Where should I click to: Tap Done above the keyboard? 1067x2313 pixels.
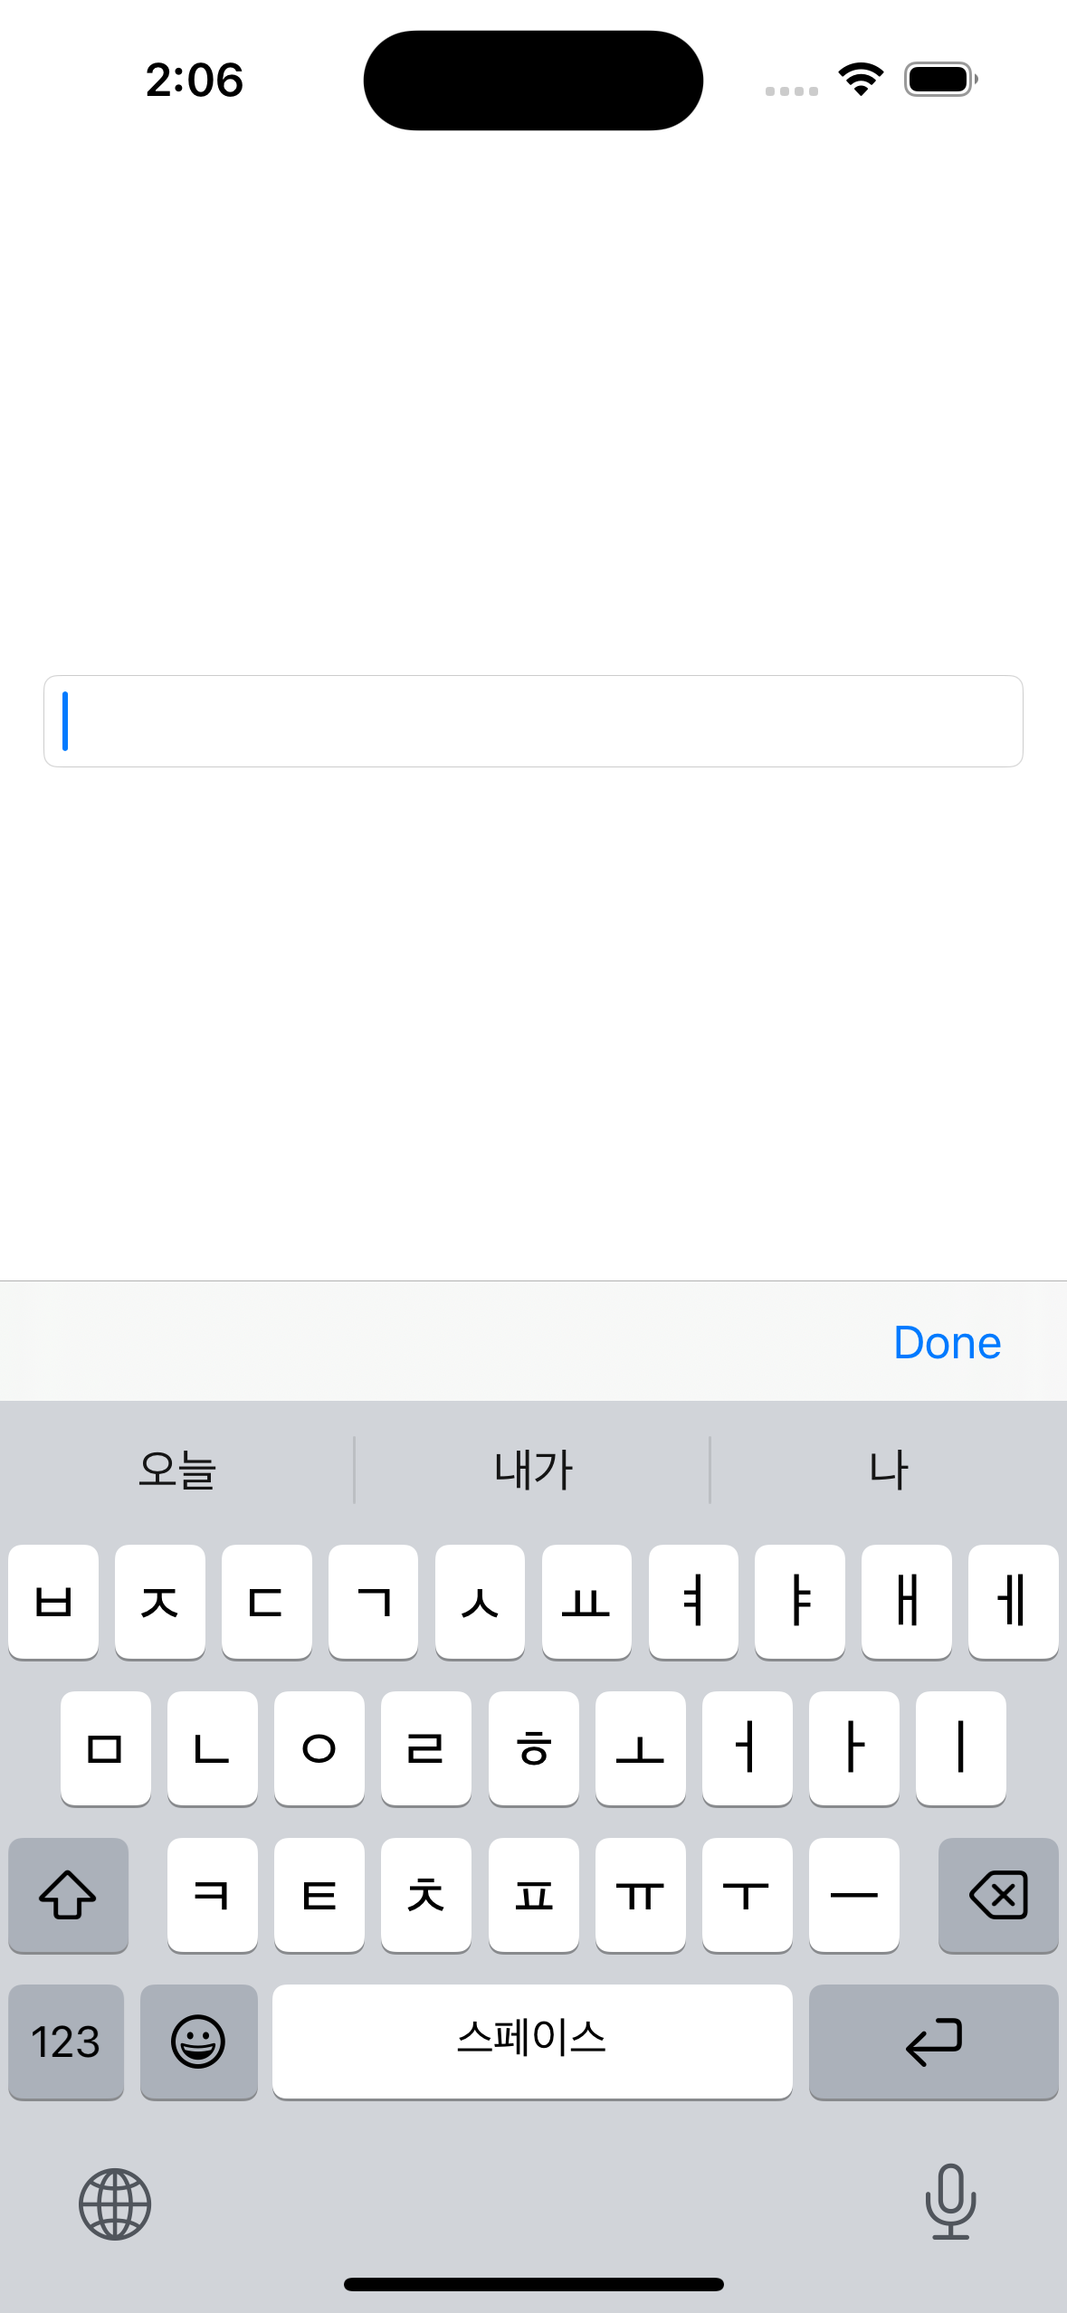(x=947, y=1342)
